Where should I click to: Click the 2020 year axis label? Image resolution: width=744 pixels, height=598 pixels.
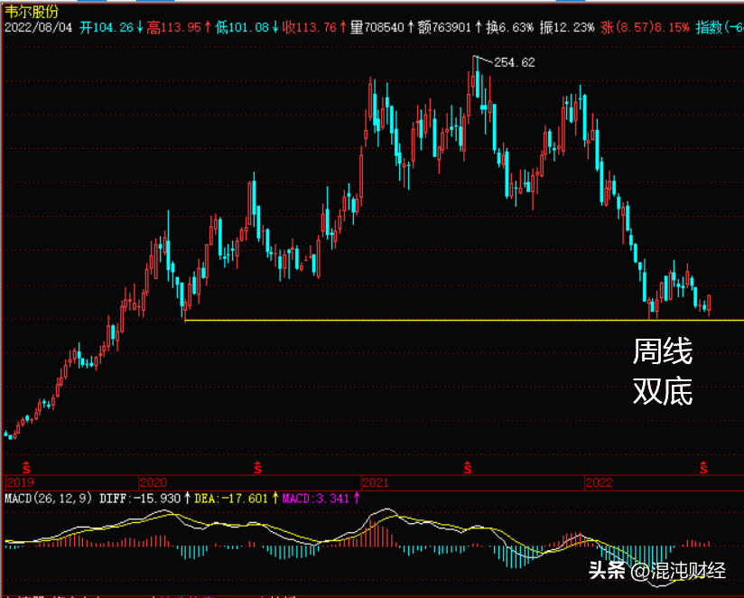tap(153, 483)
